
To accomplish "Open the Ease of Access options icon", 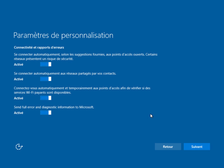I will (19, 147).
